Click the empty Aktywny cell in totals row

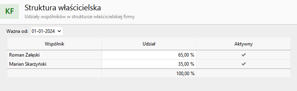coord(243,73)
